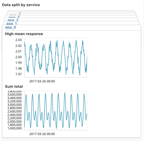144x141 pixels.
Task: Click the 1.97 y-axis label
Action: point(19,74)
